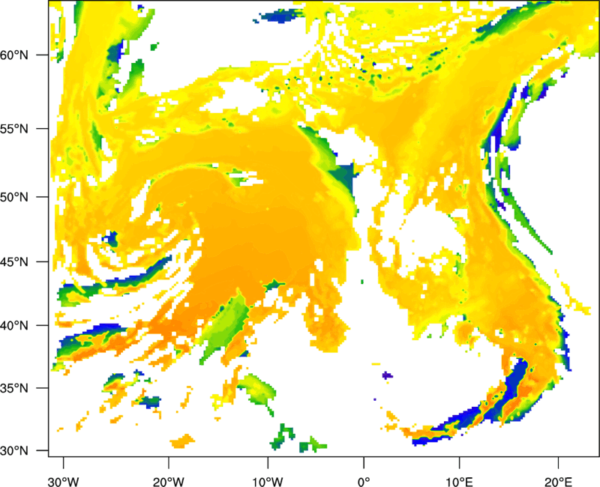The image size is (600, 487).
Task: Click the 30°W longitude label
Action: (x=64, y=482)
